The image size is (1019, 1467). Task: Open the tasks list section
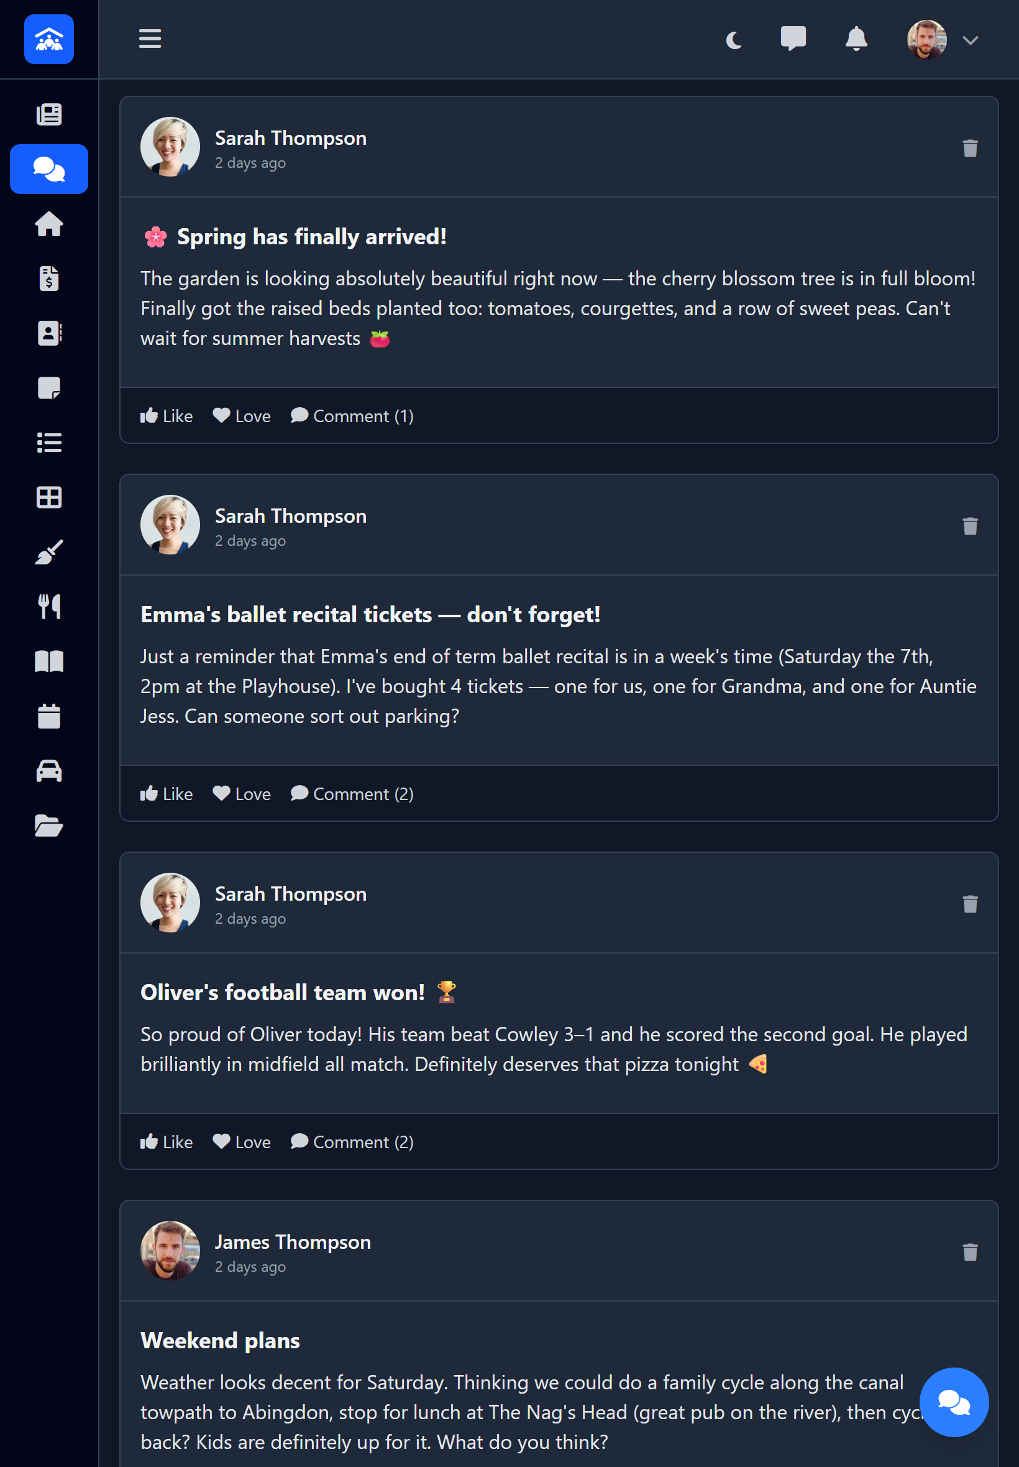click(49, 442)
